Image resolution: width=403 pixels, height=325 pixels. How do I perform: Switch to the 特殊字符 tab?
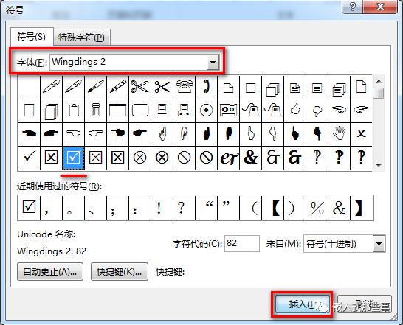(81, 38)
